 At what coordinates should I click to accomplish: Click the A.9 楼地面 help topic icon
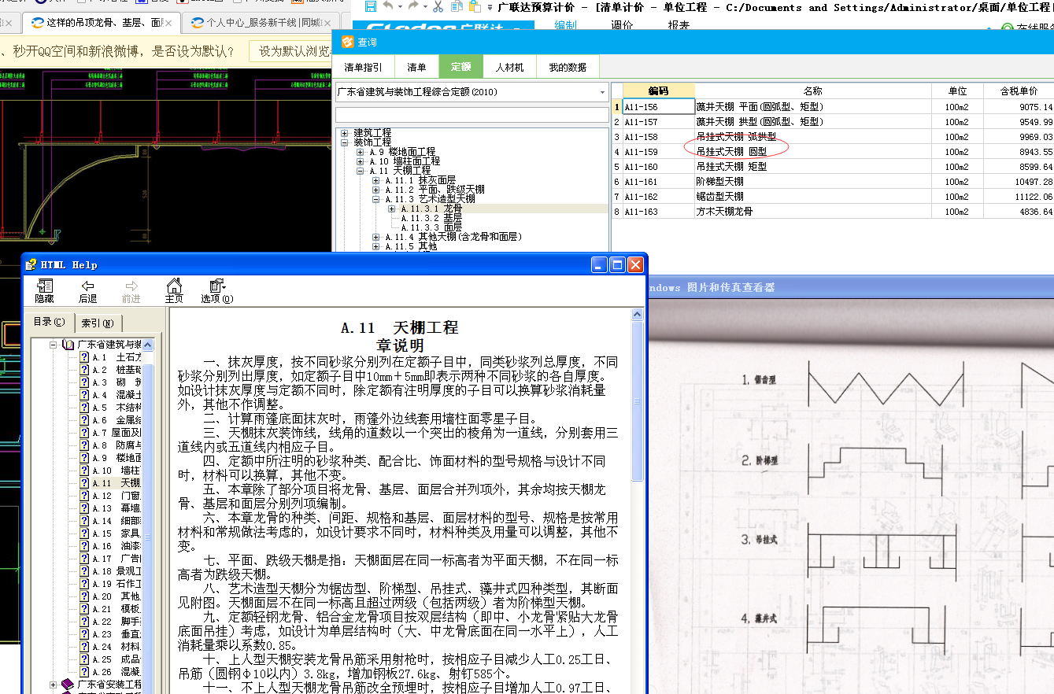(84, 458)
